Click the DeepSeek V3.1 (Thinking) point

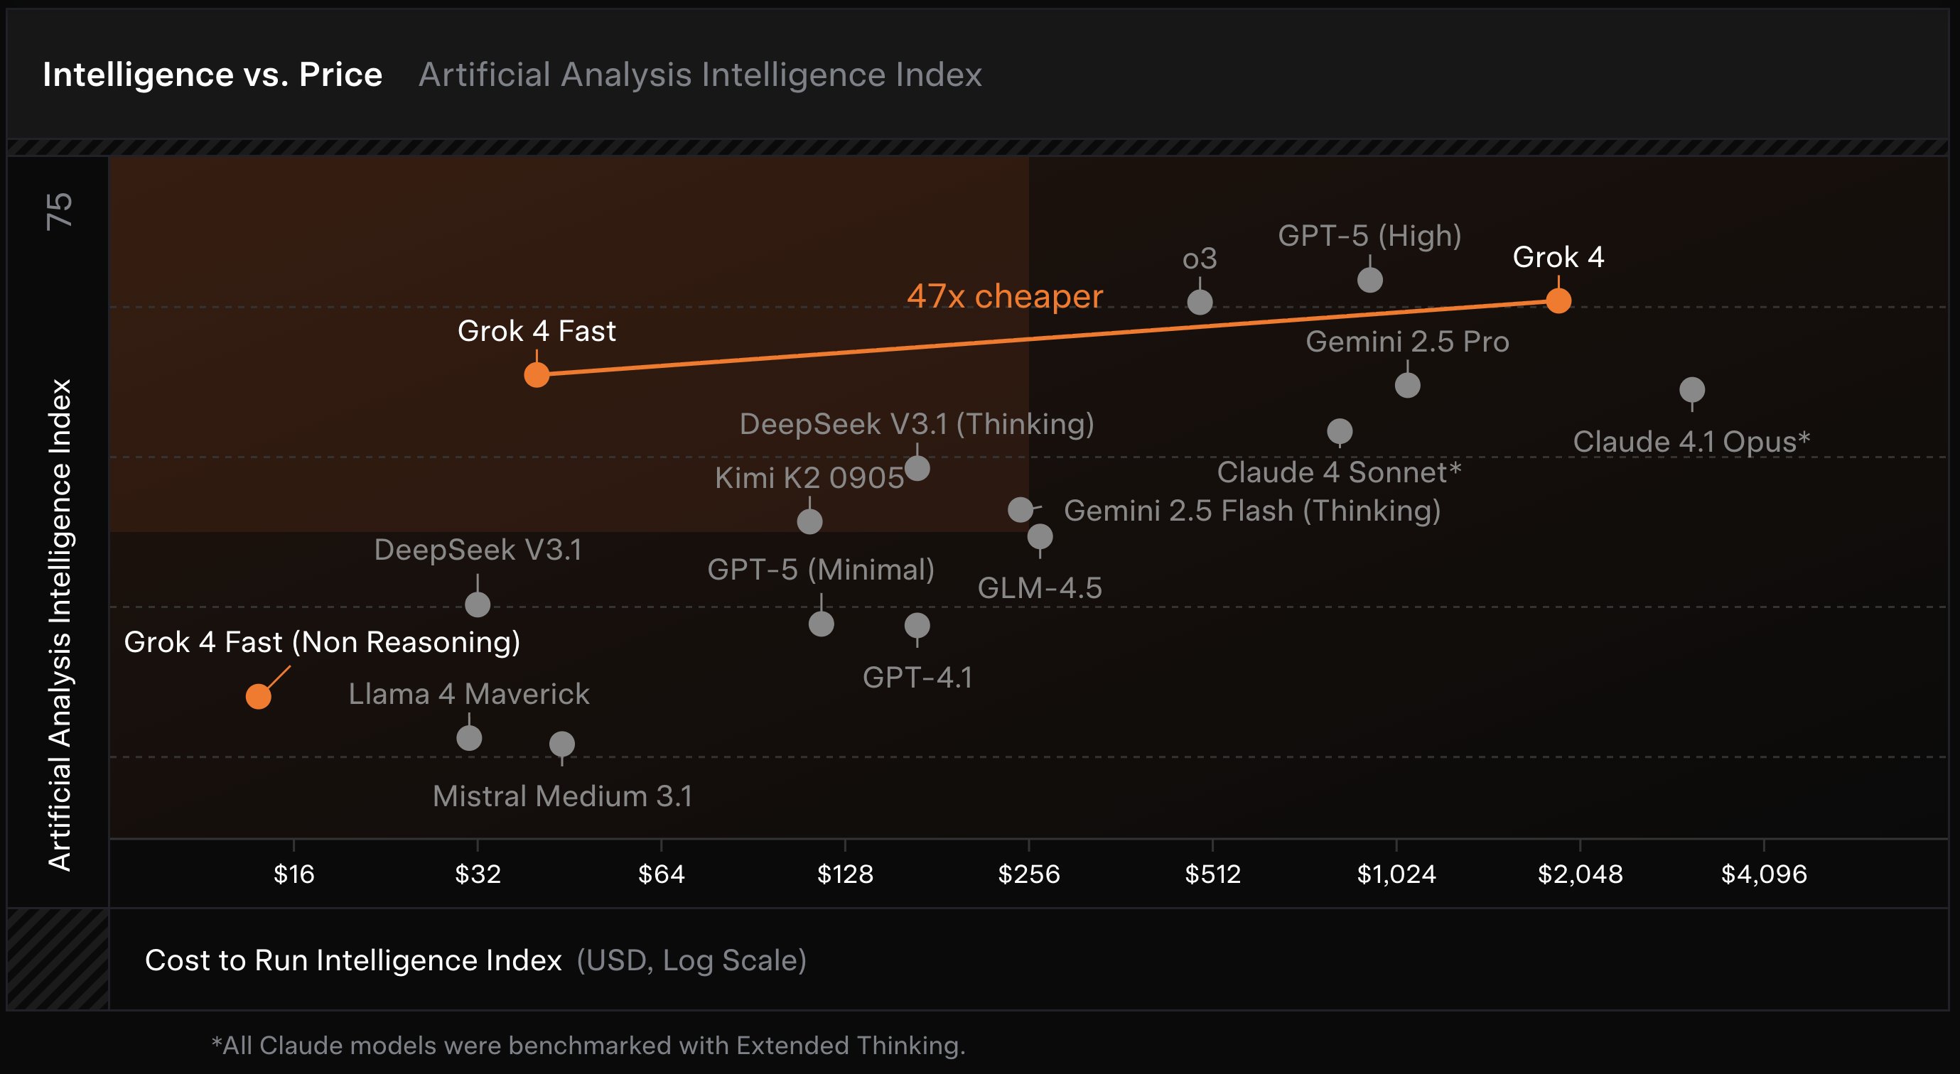click(x=917, y=468)
